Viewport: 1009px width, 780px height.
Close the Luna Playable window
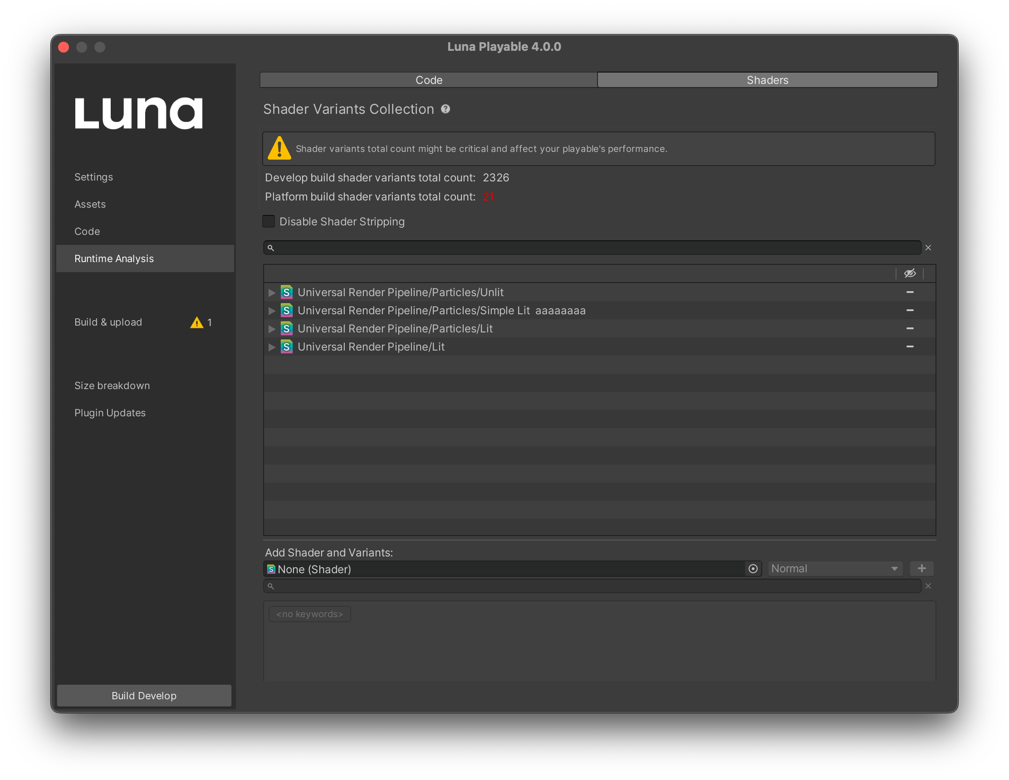pyautogui.click(x=64, y=47)
